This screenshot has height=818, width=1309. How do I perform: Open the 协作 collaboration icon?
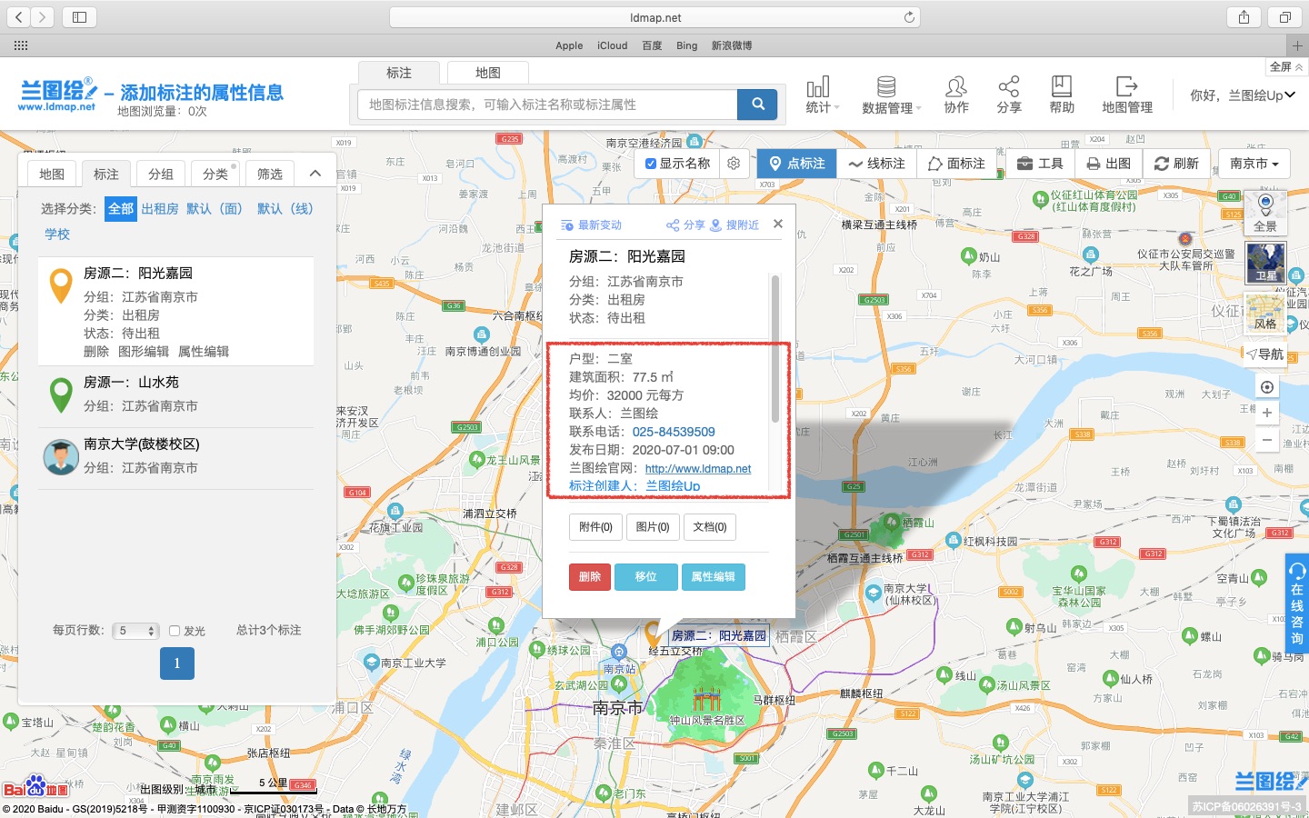coord(955,95)
